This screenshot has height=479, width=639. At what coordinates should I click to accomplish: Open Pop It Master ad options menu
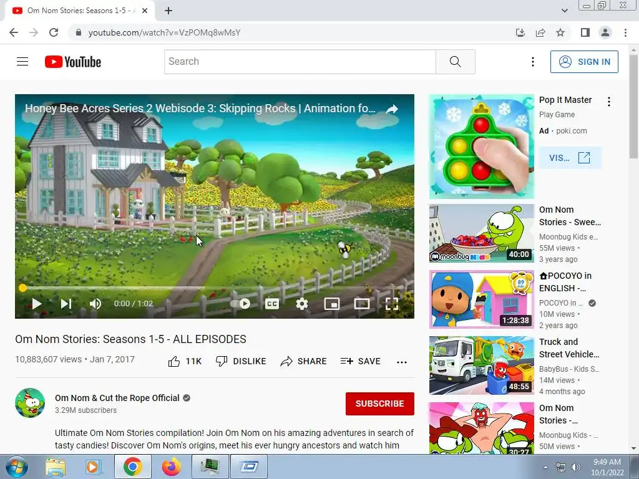(x=609, y=102)
